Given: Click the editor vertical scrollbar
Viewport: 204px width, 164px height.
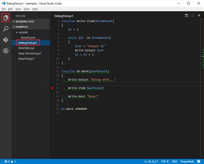Looking at the screenshot, I should point(202,88).
